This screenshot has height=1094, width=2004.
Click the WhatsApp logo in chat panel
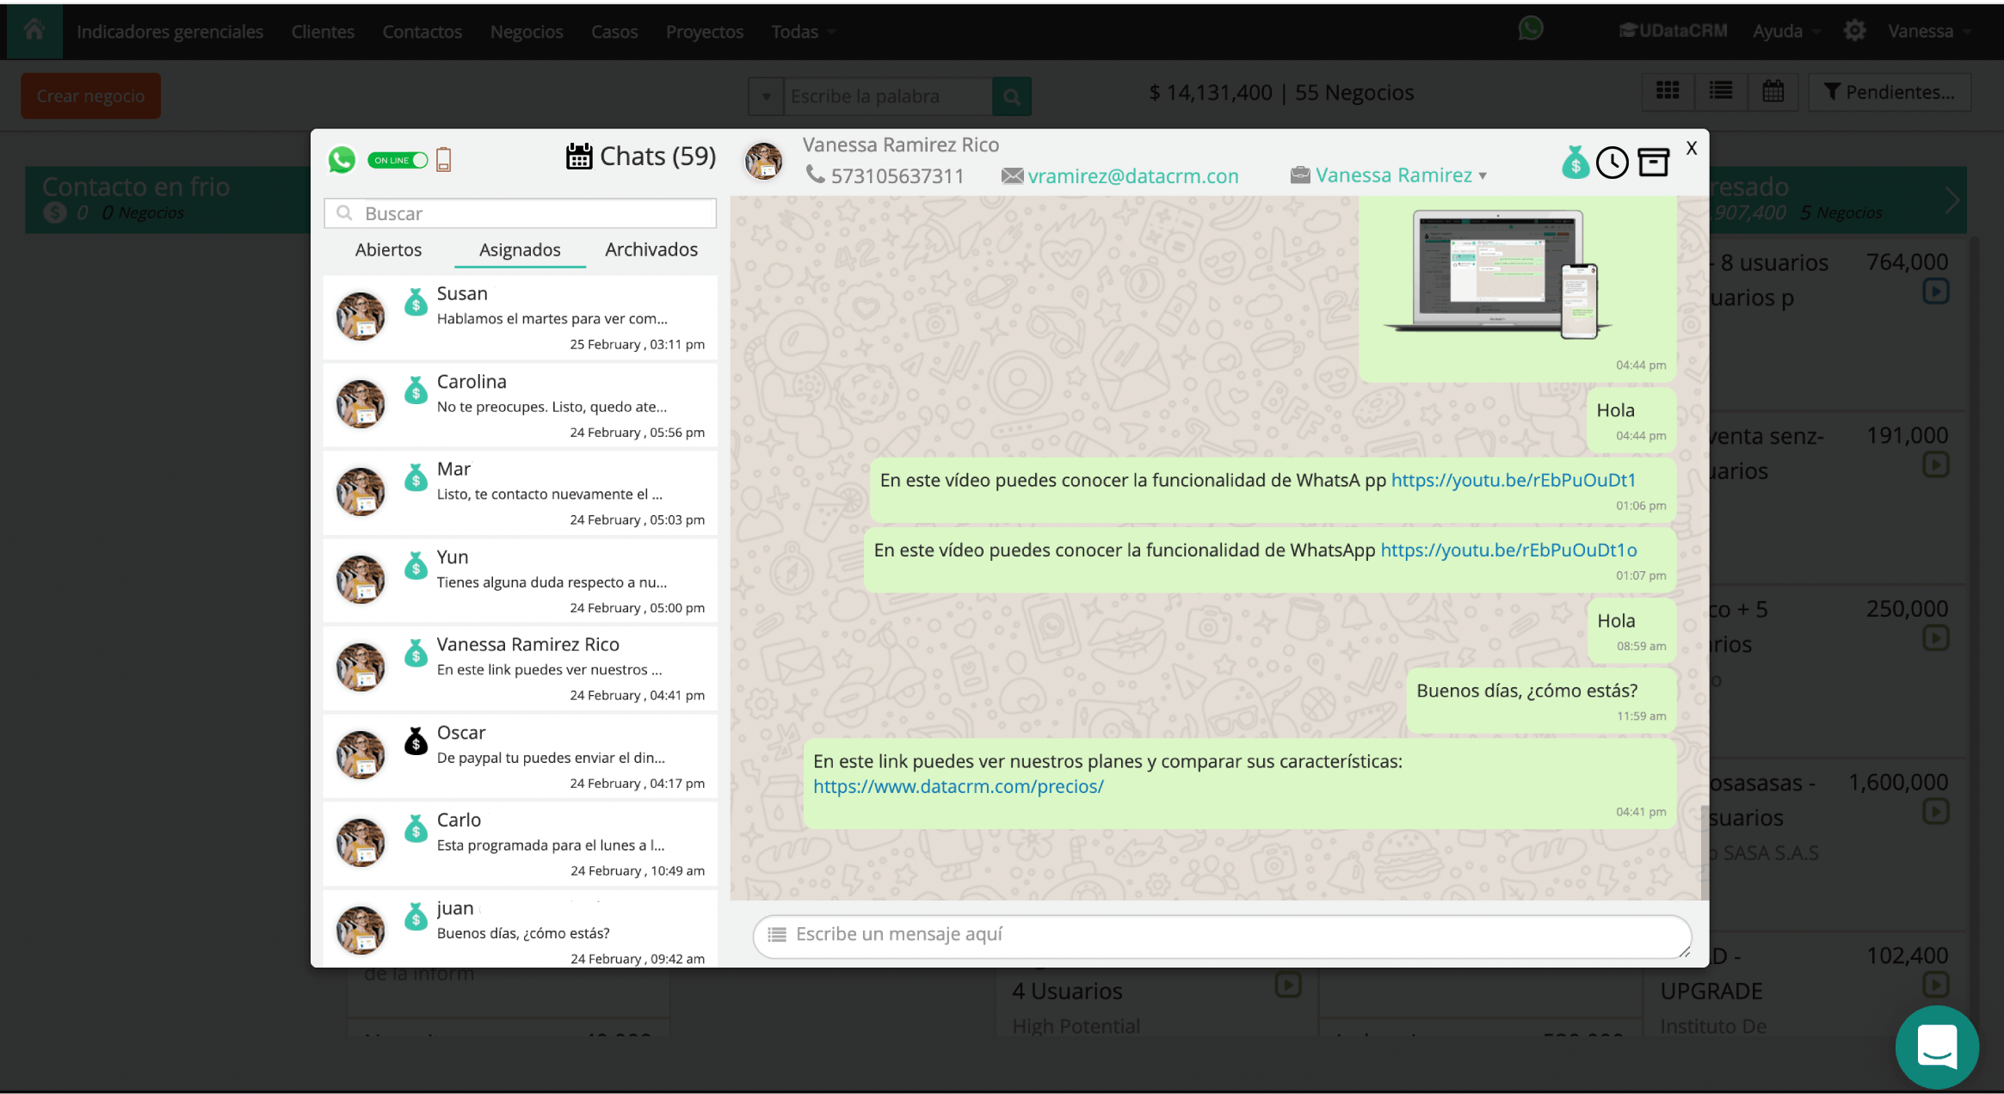342,160
